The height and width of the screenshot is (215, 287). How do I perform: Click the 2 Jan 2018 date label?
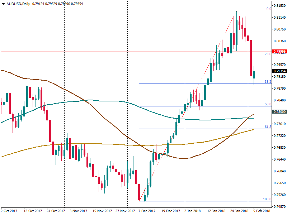pos(193,211)
